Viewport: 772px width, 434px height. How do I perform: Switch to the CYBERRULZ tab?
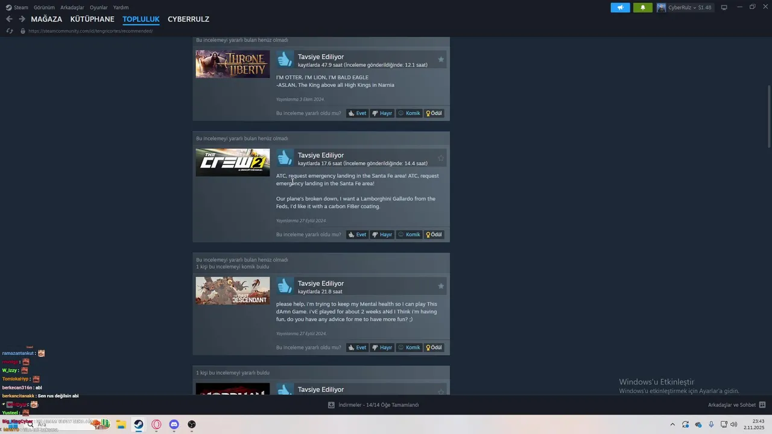tap(188, 19)
